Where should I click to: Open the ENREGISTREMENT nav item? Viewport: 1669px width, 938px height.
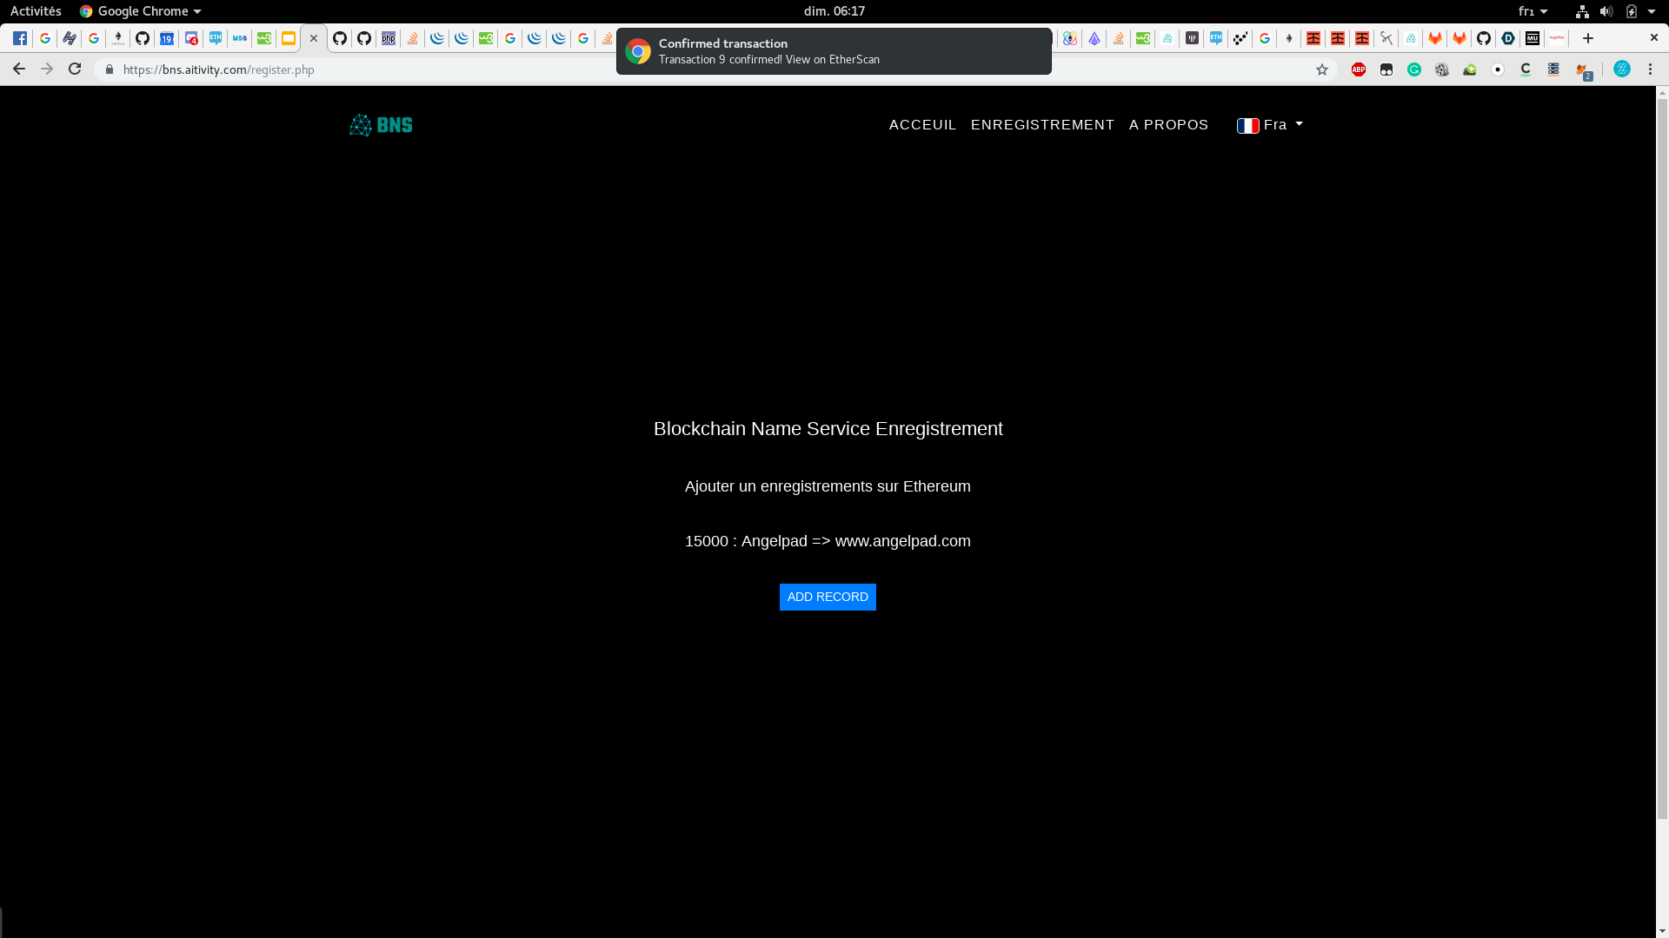[1042, 125]
